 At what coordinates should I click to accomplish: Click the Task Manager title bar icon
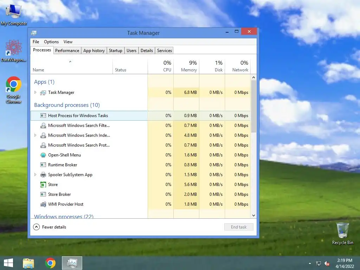pos(34,33)
